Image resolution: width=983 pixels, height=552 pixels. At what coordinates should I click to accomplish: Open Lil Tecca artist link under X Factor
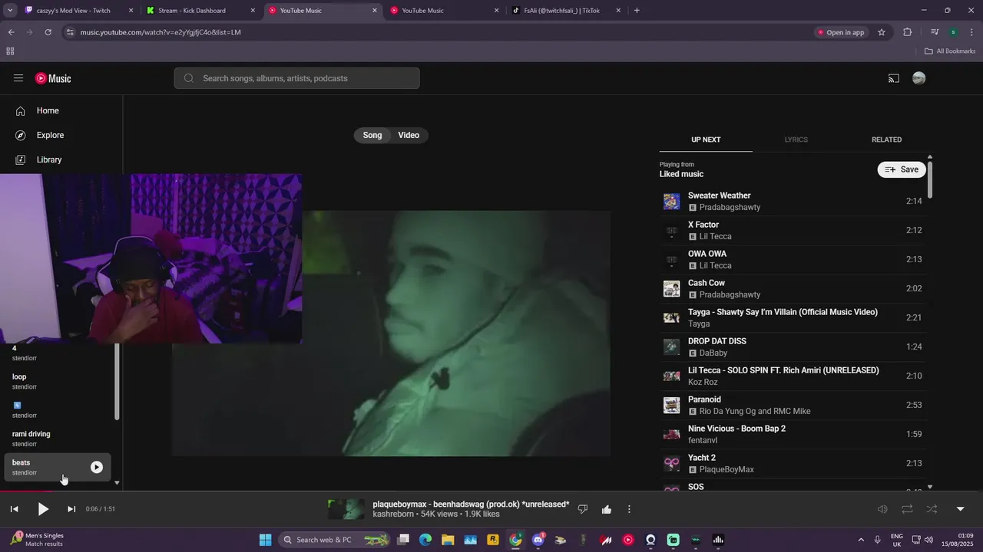[715, 237]
